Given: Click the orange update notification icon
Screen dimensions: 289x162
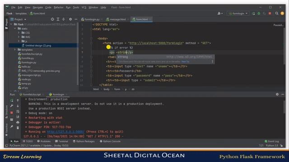Looking at the screenshot, I should [282, 13].
